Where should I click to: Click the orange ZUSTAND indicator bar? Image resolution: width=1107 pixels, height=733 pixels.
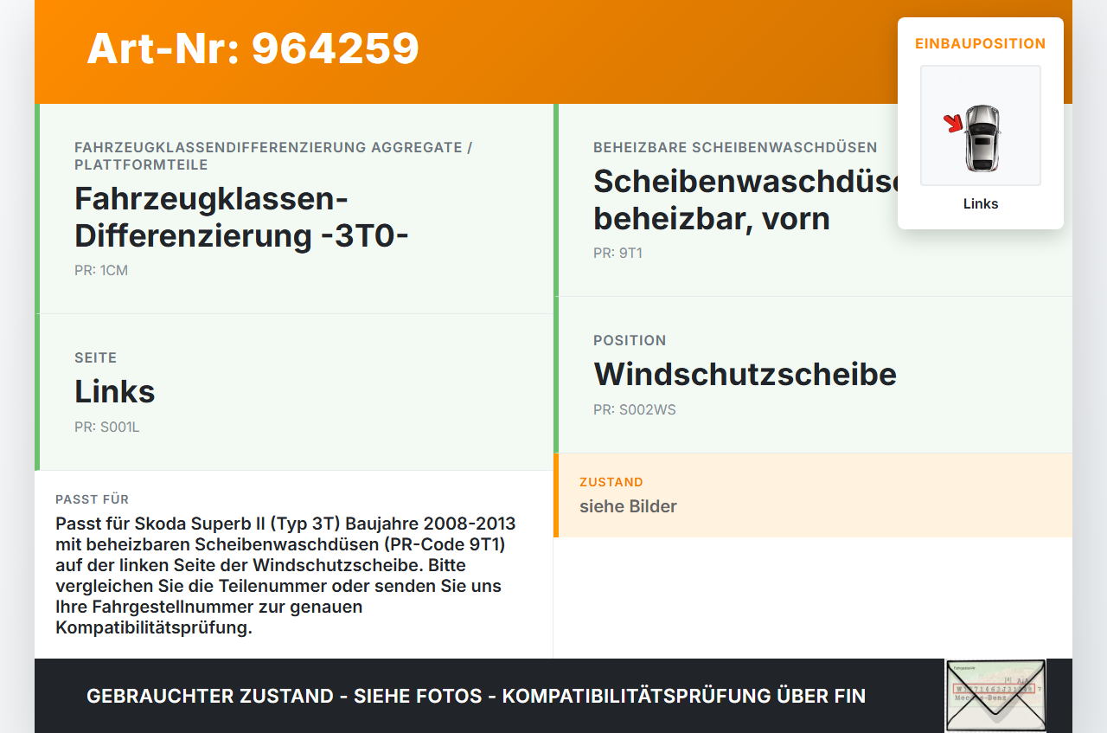[556, 495]
